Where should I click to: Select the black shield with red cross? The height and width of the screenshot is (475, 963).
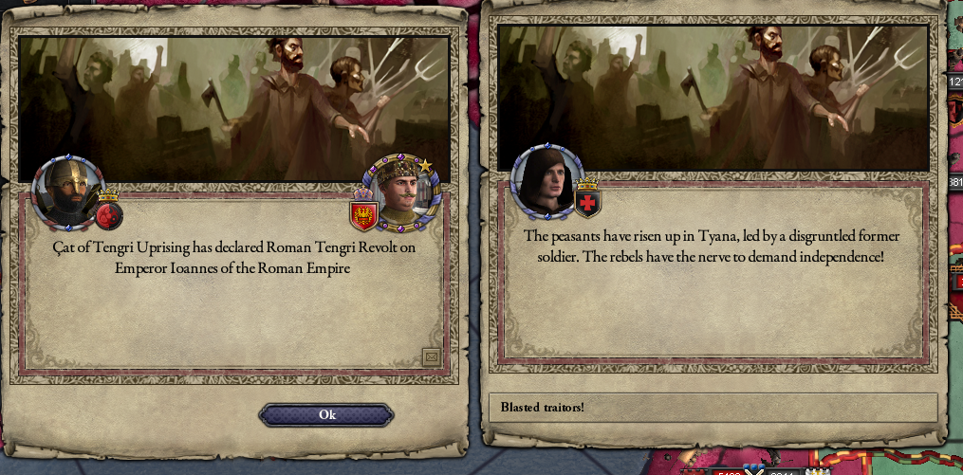pyautogui.click(x=587, y=204)
